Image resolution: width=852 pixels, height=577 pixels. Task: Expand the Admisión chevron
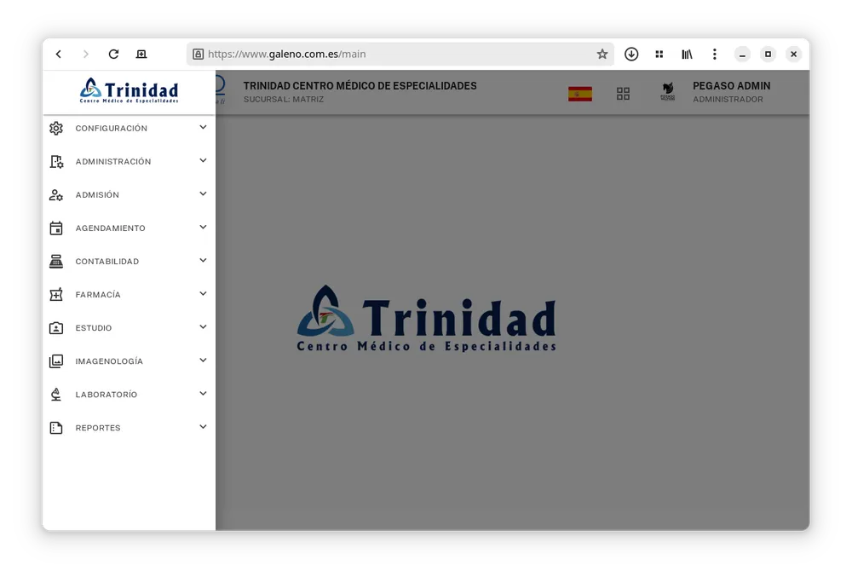coord(203,193)
